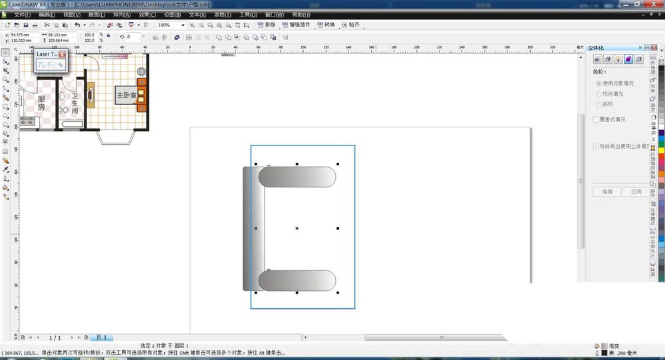Select the Polygon tool

pyautogui.click(x=5, y=124)
